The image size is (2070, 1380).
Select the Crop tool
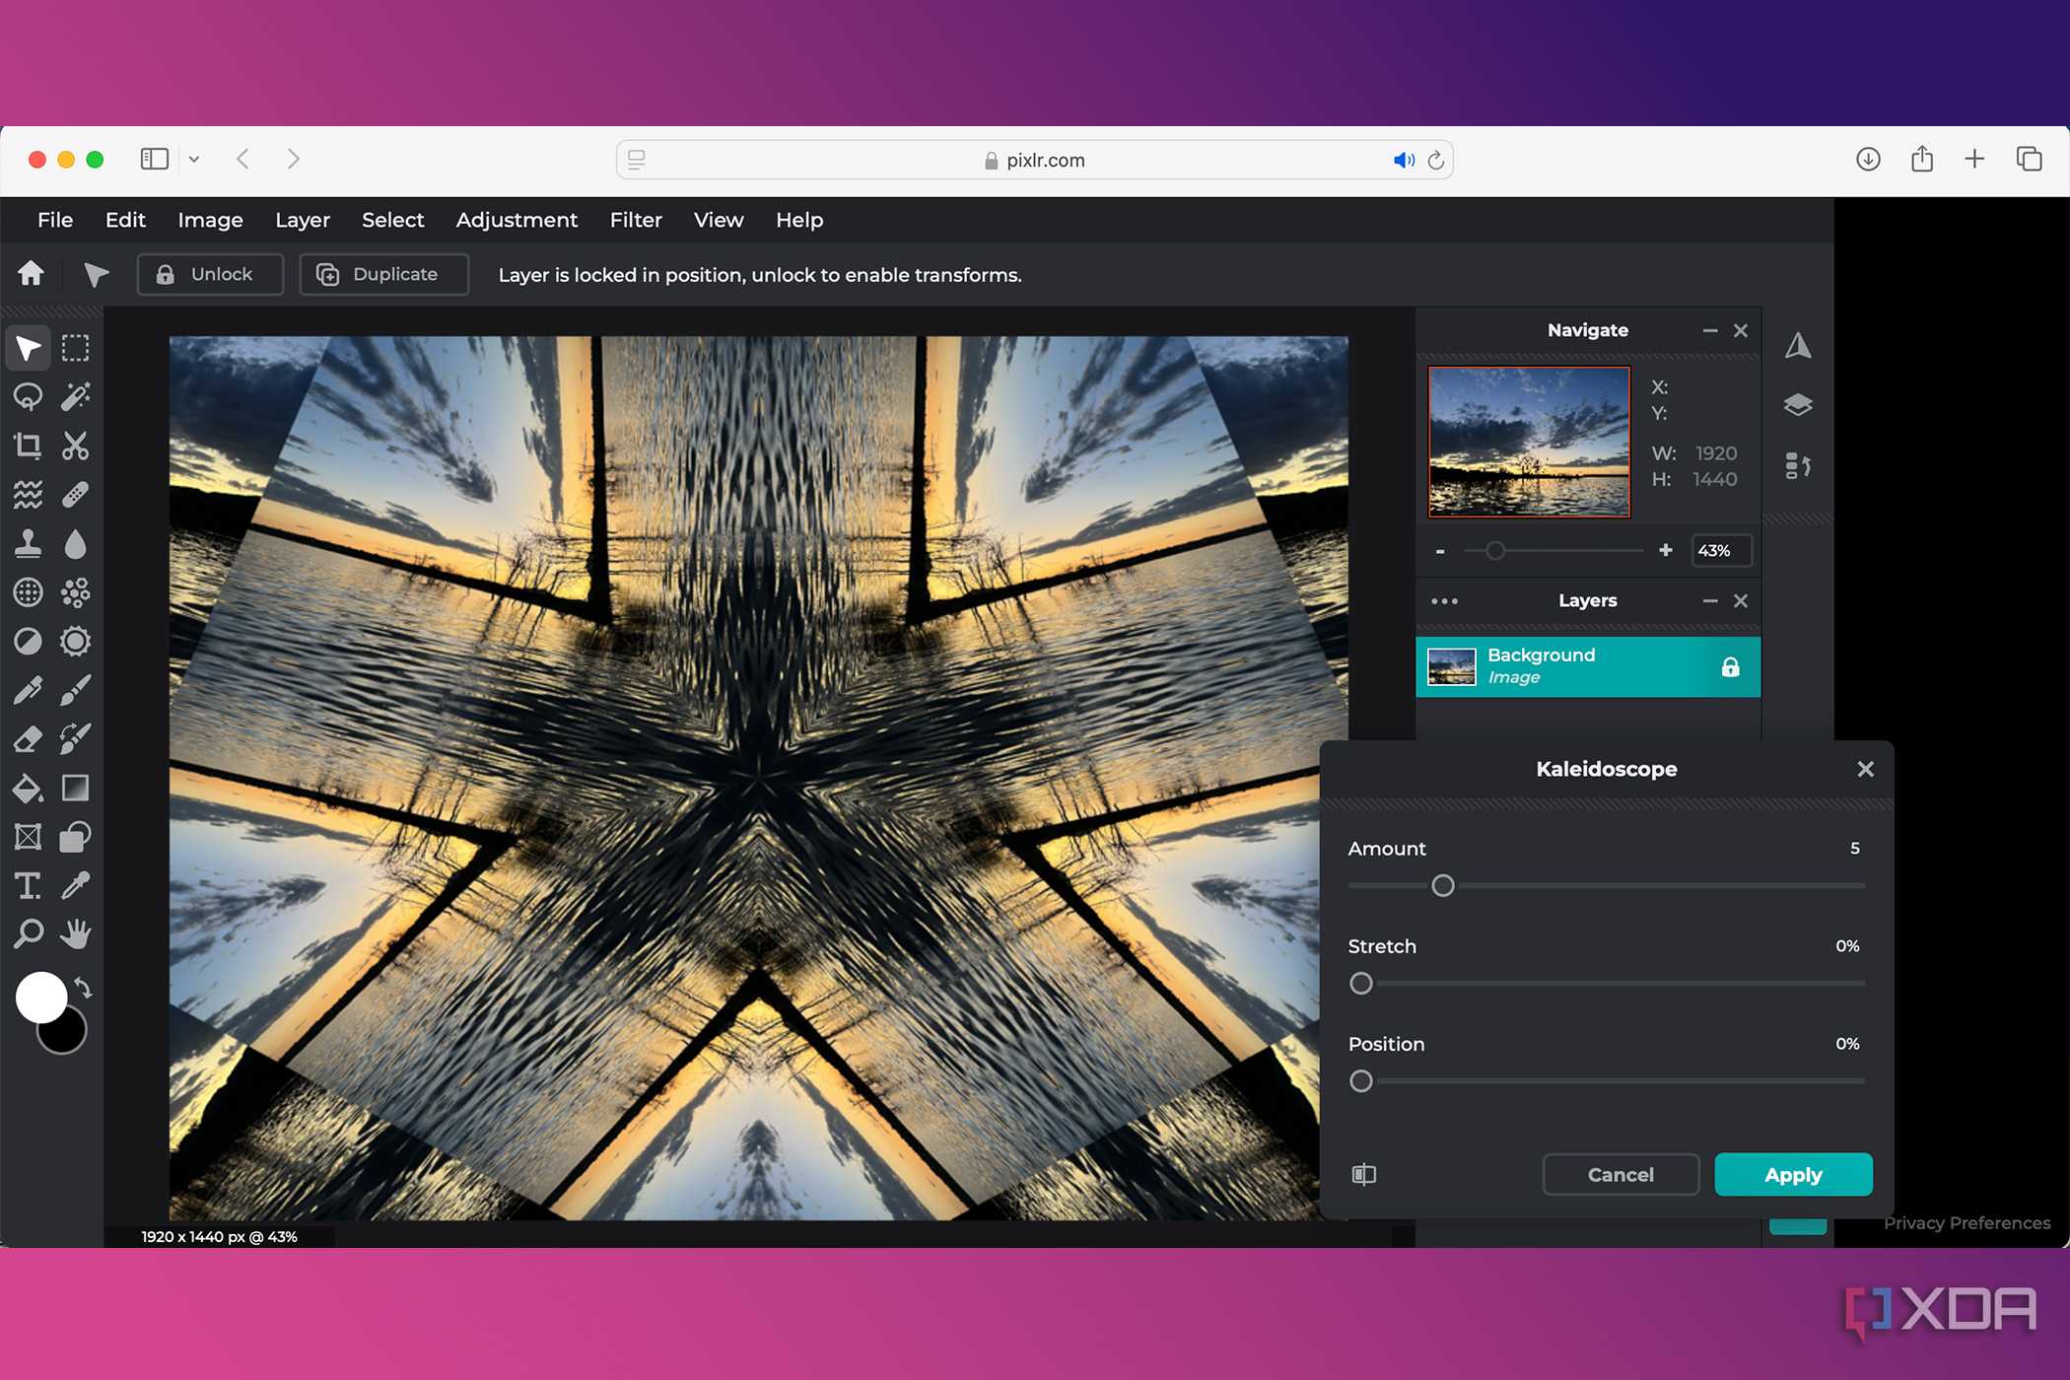click(x=28, y=446)
